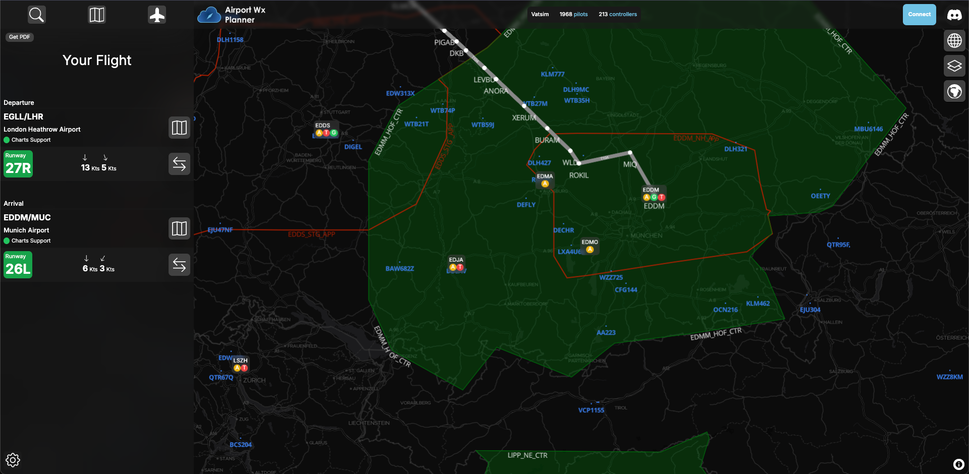The image size is (969, 474).
Task: Select the 27R departure runway badge
Action: click(x=18, y=164)
